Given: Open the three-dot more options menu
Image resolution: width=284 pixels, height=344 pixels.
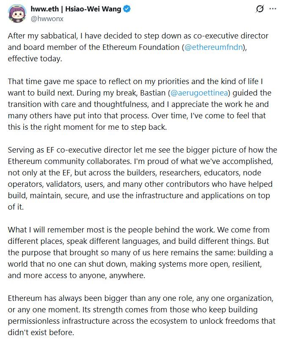Looking at the screenshot, I should pyautogui.click(x=273, y=9).
